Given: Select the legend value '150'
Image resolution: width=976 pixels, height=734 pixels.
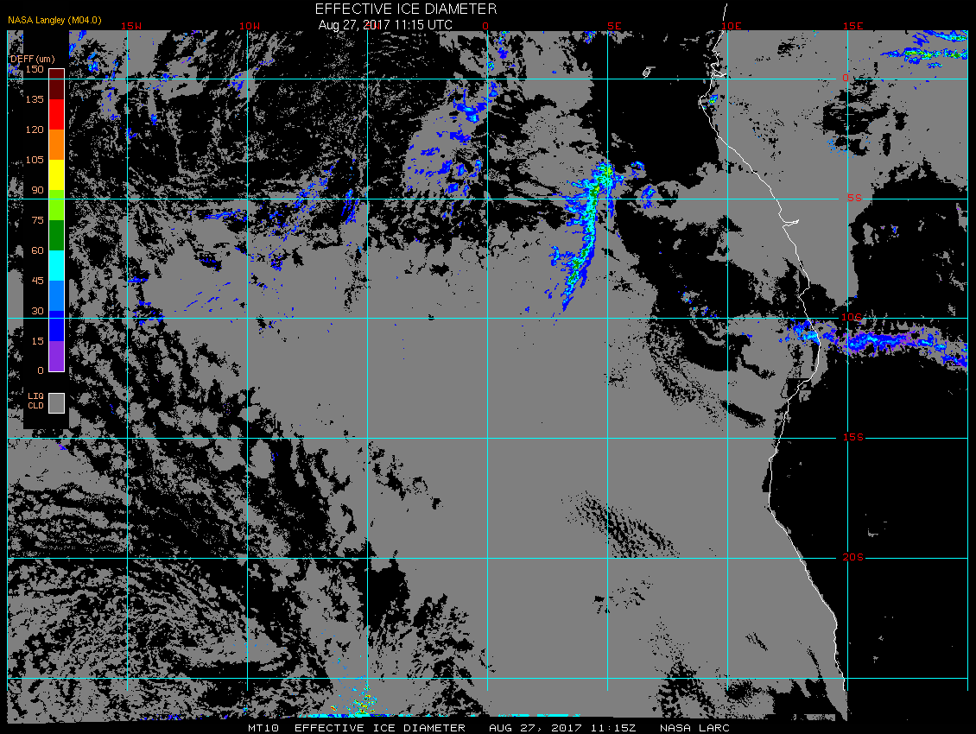Looking at the screenshot, I should (35, 69).
